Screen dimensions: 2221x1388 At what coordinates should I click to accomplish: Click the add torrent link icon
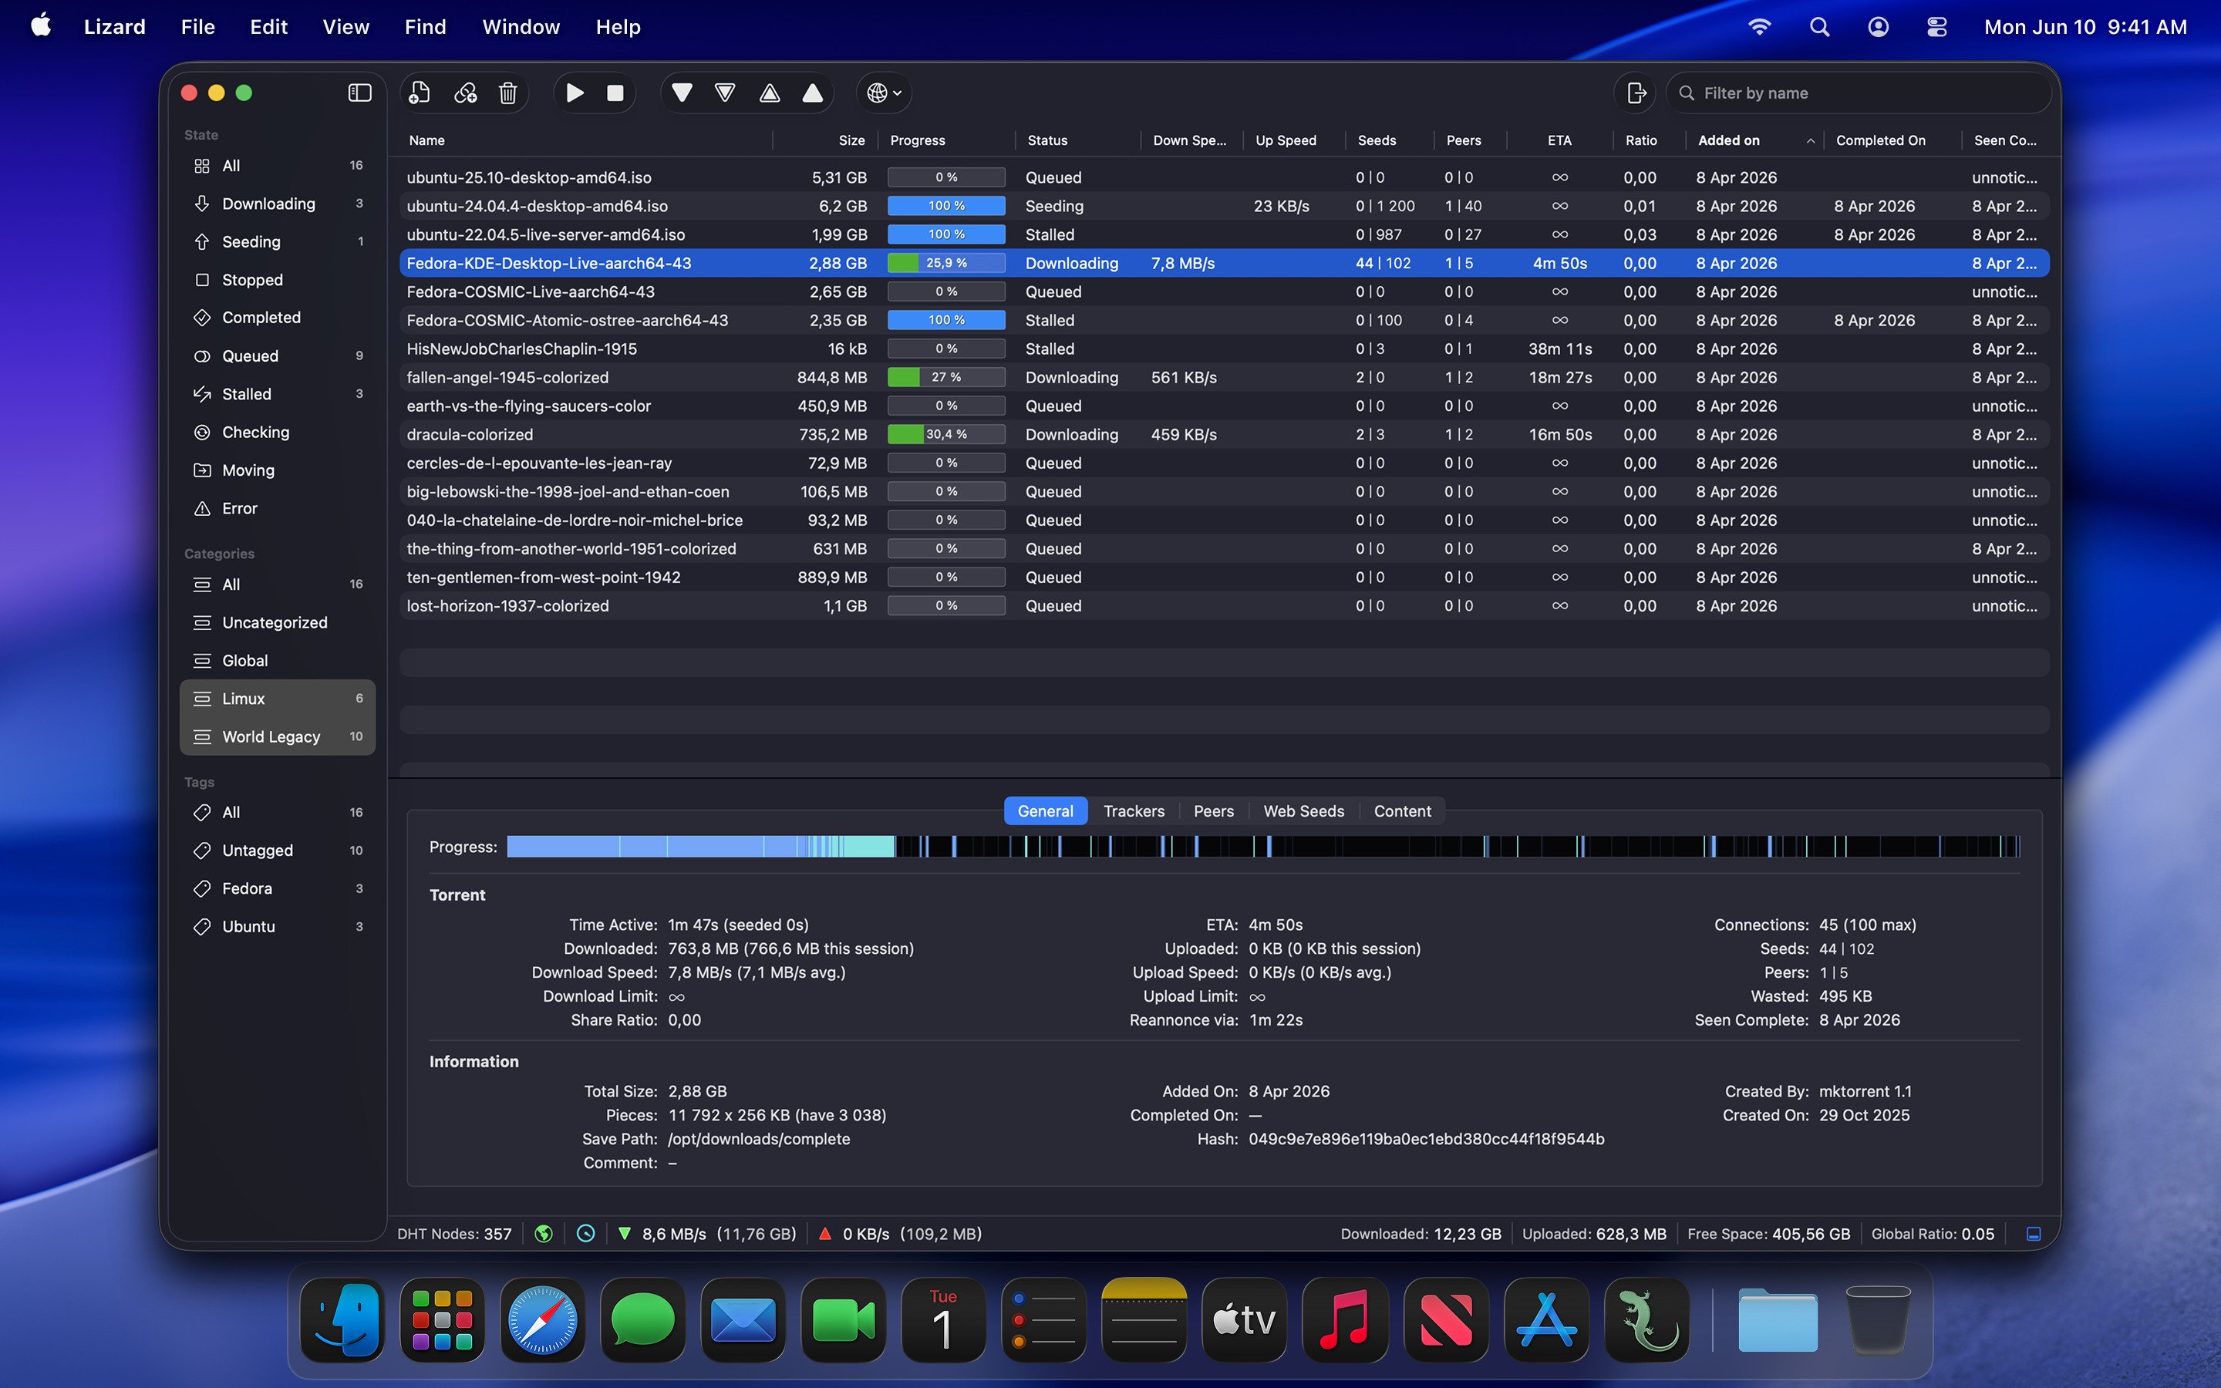[465, 93]
